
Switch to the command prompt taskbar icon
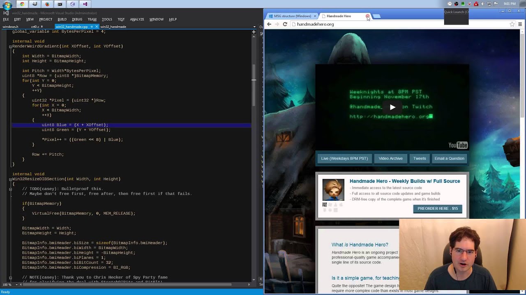60,4
